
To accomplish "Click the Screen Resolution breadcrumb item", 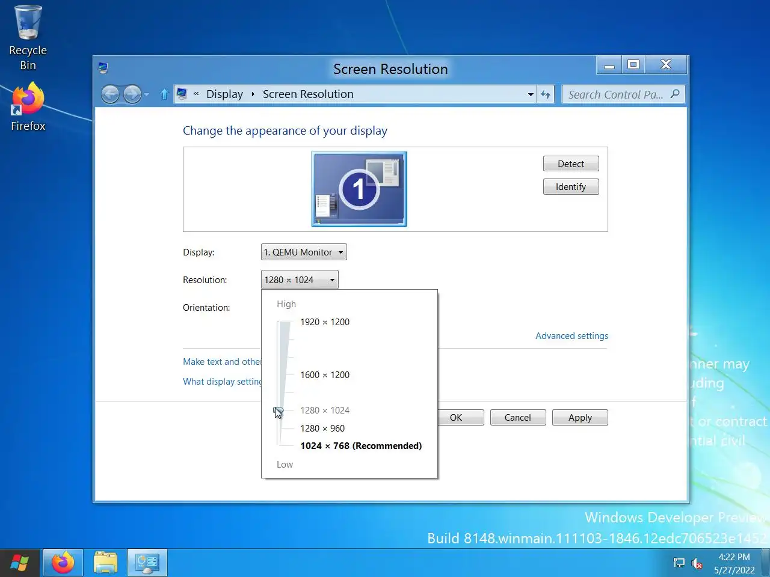I will (x=308, y=94).
